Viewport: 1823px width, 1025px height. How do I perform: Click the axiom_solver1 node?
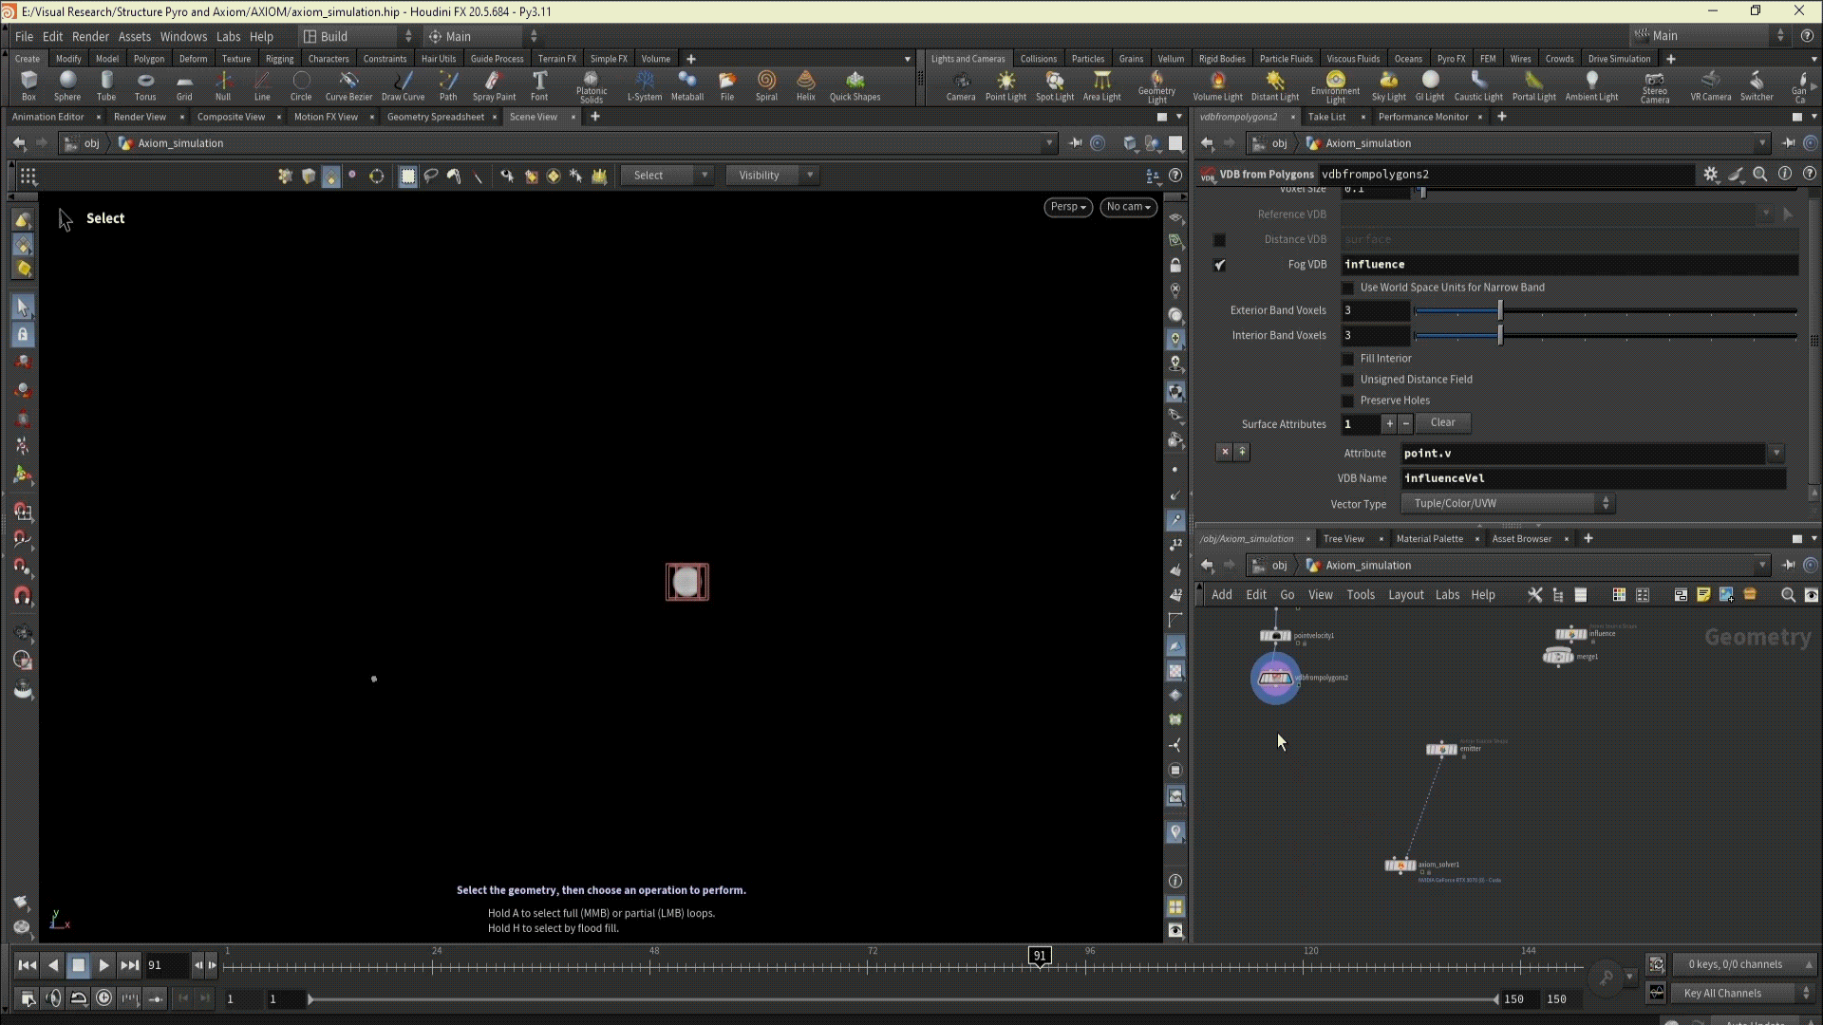click(x=1400, y=865)
